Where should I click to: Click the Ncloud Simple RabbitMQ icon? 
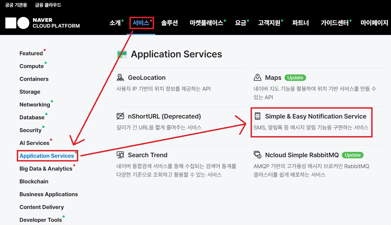click(x=258, y=155)
